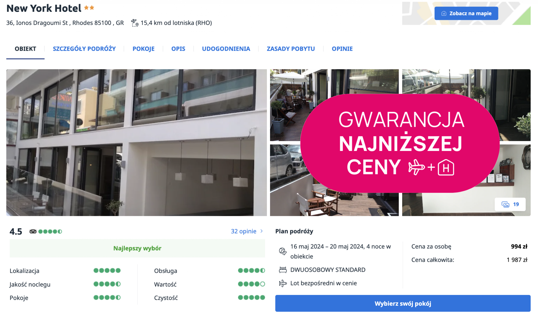Click the Lokalizacja rating dots
The image size is (538, 323).
pos(107,270)
